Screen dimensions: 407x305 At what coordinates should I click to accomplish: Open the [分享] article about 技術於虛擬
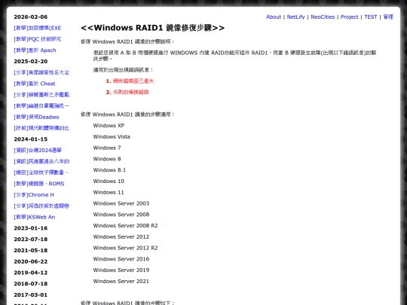(x=41, y=206)
